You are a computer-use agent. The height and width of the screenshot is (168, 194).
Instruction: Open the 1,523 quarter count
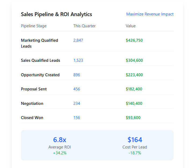tap(78, 60)
